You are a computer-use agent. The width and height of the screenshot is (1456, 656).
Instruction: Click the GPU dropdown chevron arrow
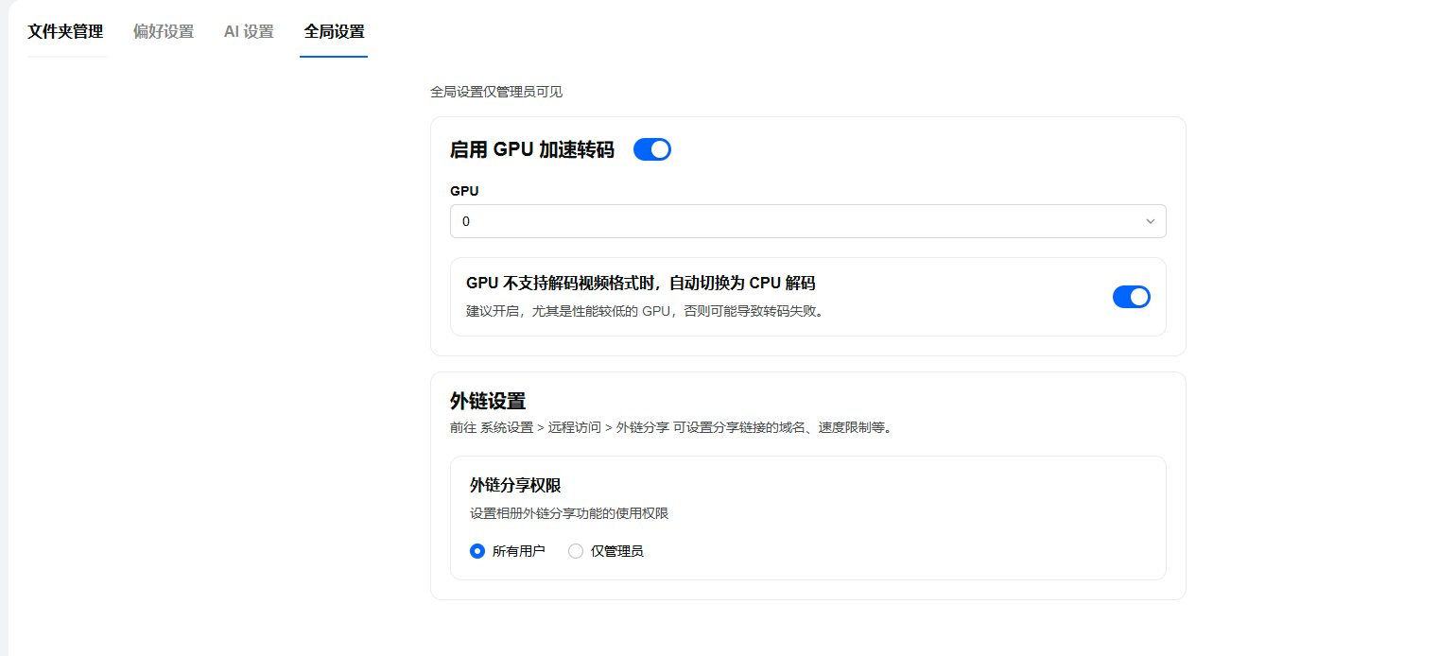[1151, 221]
